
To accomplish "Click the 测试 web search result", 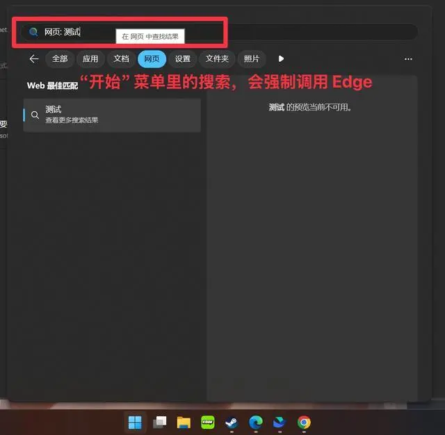I will pos(112,115).
